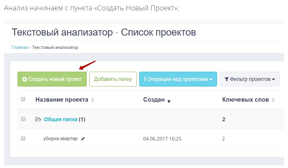Click the "Название проекта" column header
The height and width of the screenshot is (168, 288).
coord(62,100)
